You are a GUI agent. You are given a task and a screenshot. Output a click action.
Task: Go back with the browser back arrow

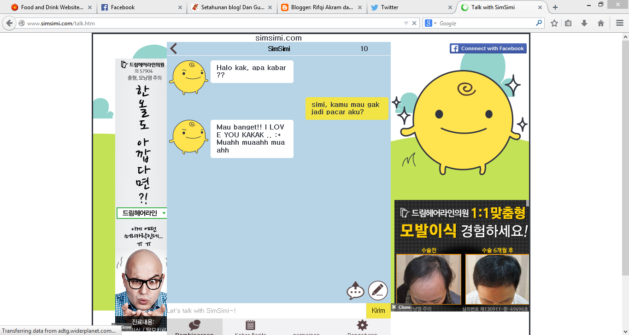click(9, 23)
